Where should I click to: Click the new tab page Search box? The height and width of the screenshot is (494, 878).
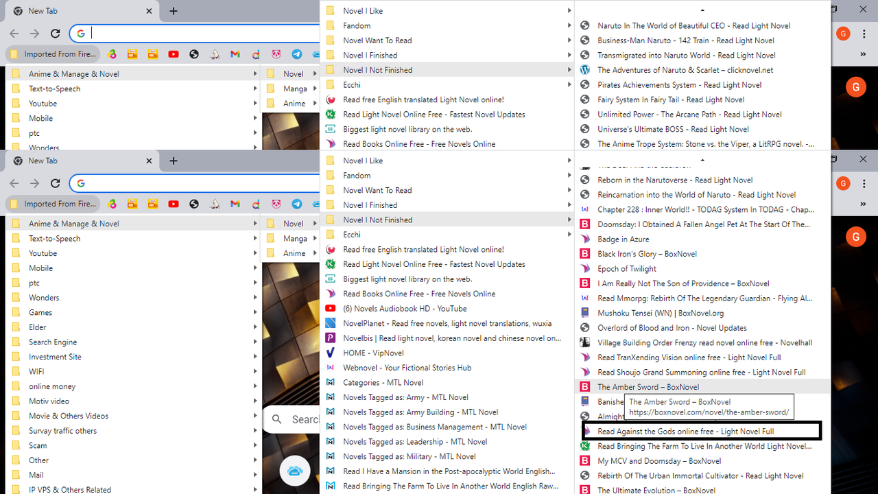pyautogui.click(x=292, y=419)
